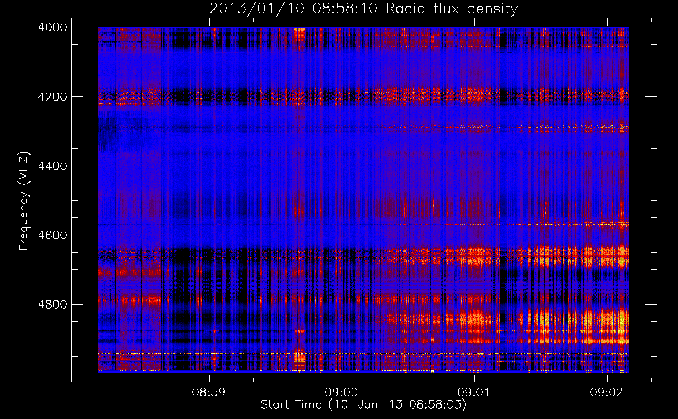
Task: Select the 4600 frequency axis label
Action: tap(52, 235)
